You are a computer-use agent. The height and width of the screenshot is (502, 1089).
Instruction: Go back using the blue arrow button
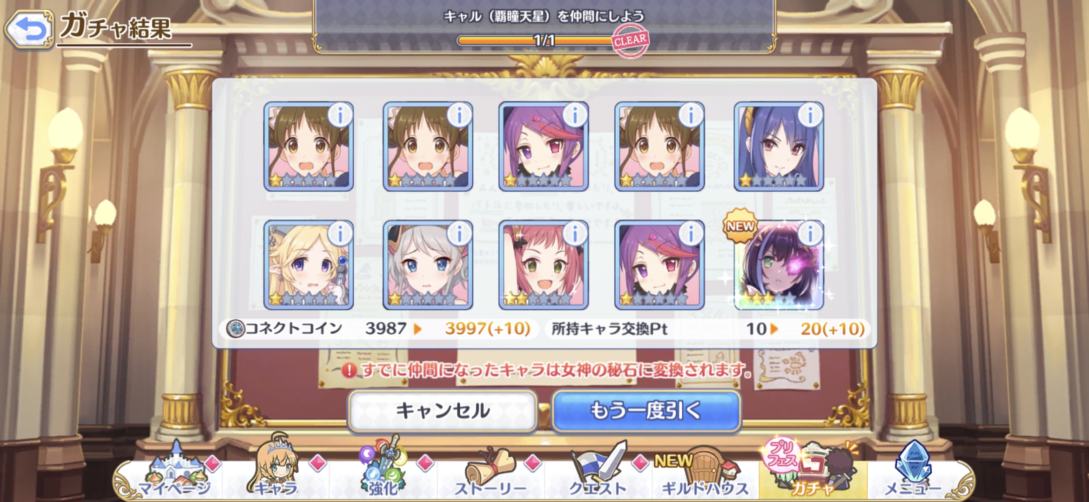point(29,29)
